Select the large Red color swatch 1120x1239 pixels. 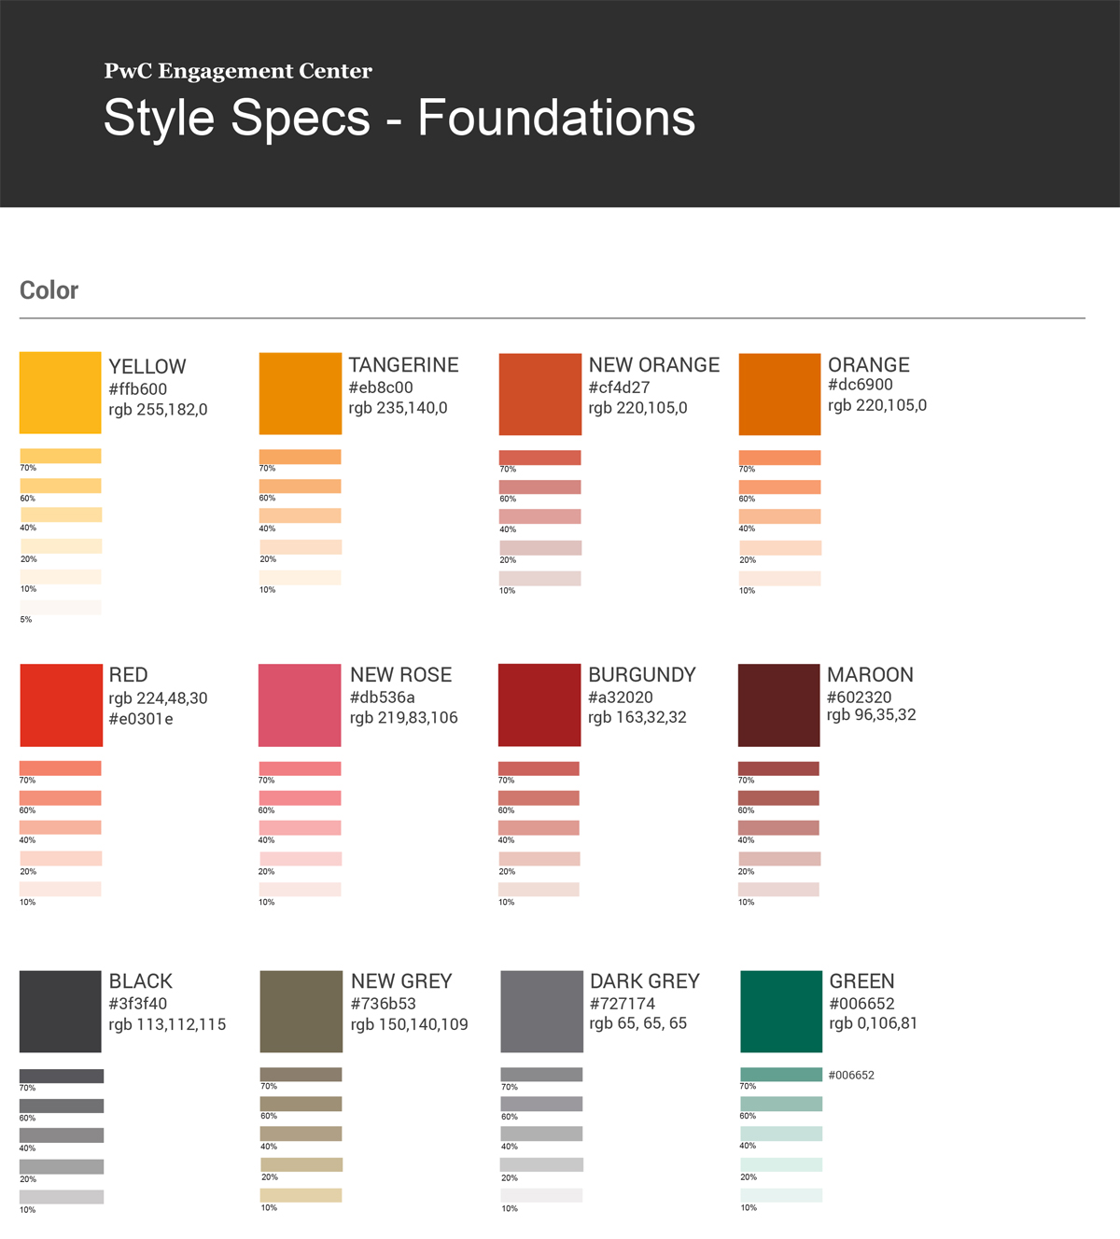(61, 705)
